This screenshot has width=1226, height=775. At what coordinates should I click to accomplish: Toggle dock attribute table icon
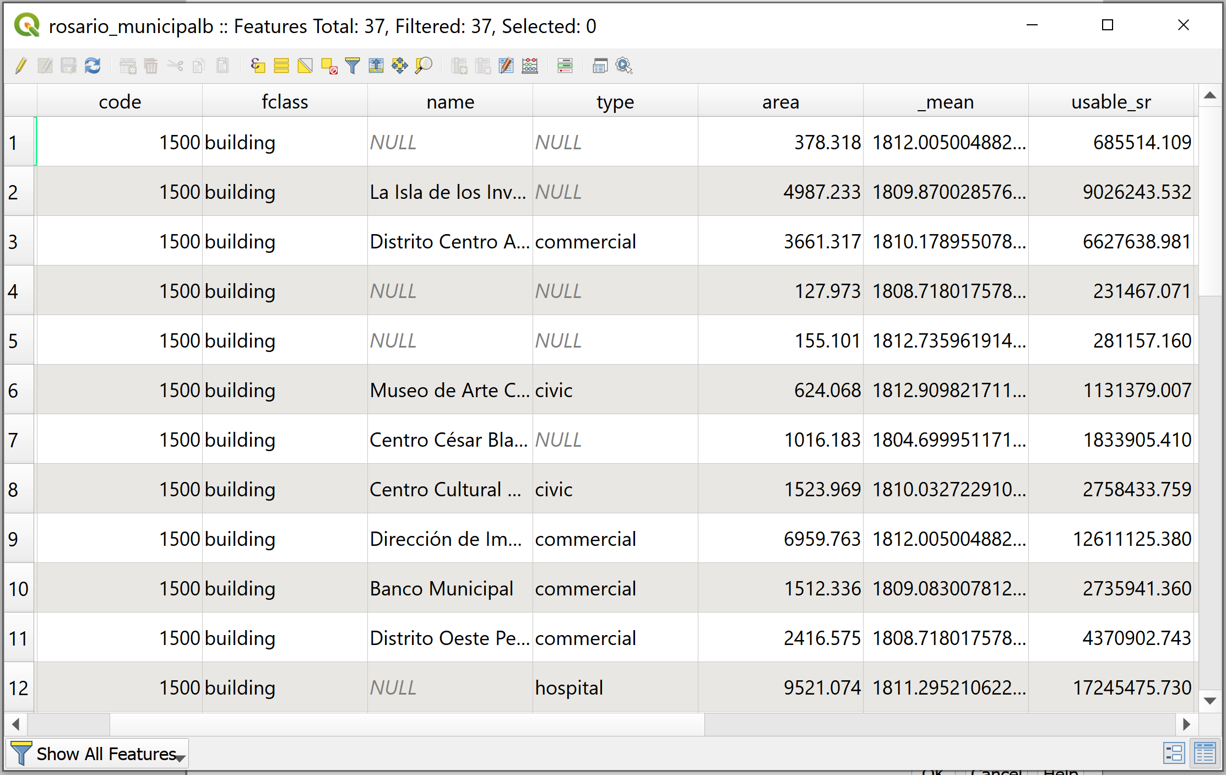[600, 66]
